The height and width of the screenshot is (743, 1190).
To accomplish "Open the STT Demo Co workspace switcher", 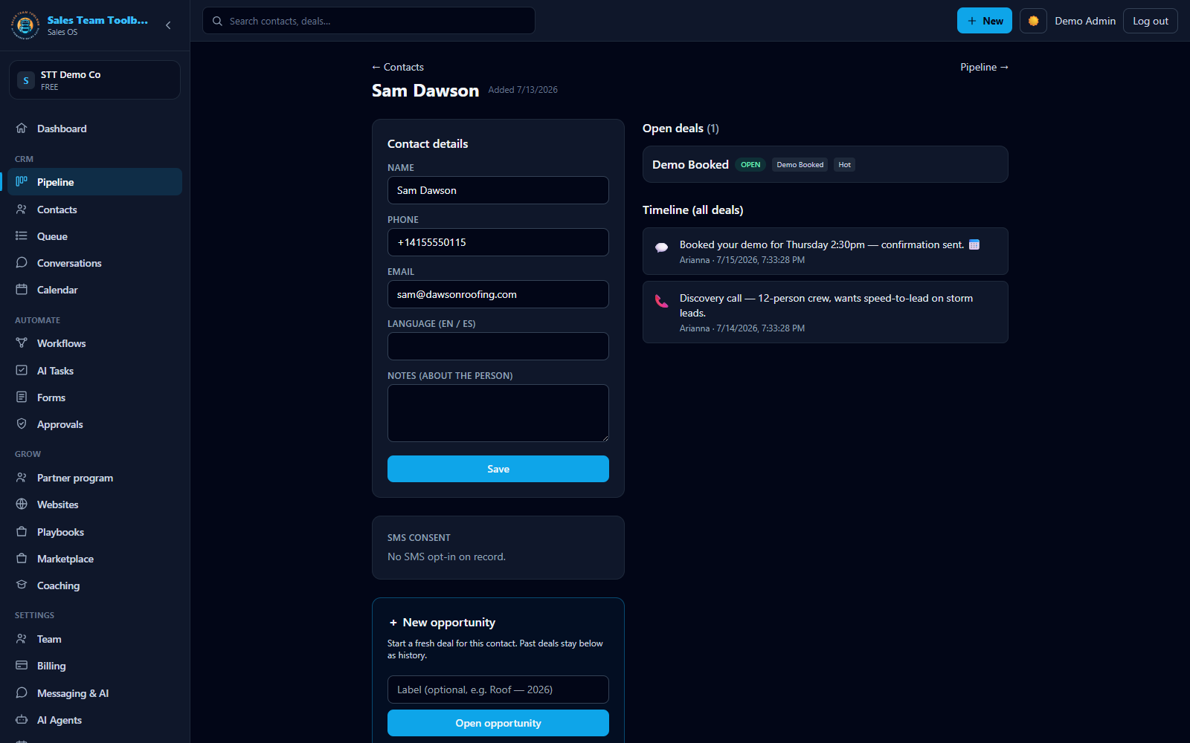I will tap(94, 80).
